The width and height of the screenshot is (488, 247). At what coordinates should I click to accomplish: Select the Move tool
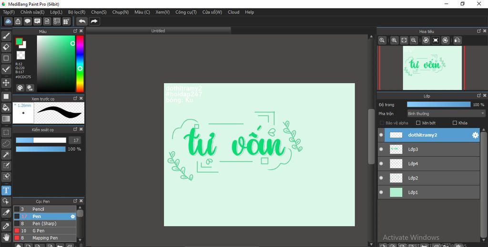pyautogui.click(x=6, y=83)
